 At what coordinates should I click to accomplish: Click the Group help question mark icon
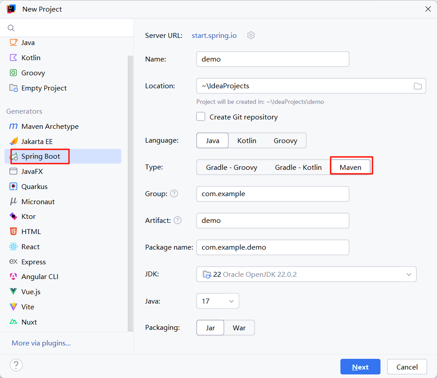174,193
